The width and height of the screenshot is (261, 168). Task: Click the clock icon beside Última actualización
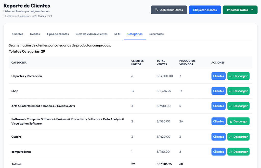click(x=5, y=16)
